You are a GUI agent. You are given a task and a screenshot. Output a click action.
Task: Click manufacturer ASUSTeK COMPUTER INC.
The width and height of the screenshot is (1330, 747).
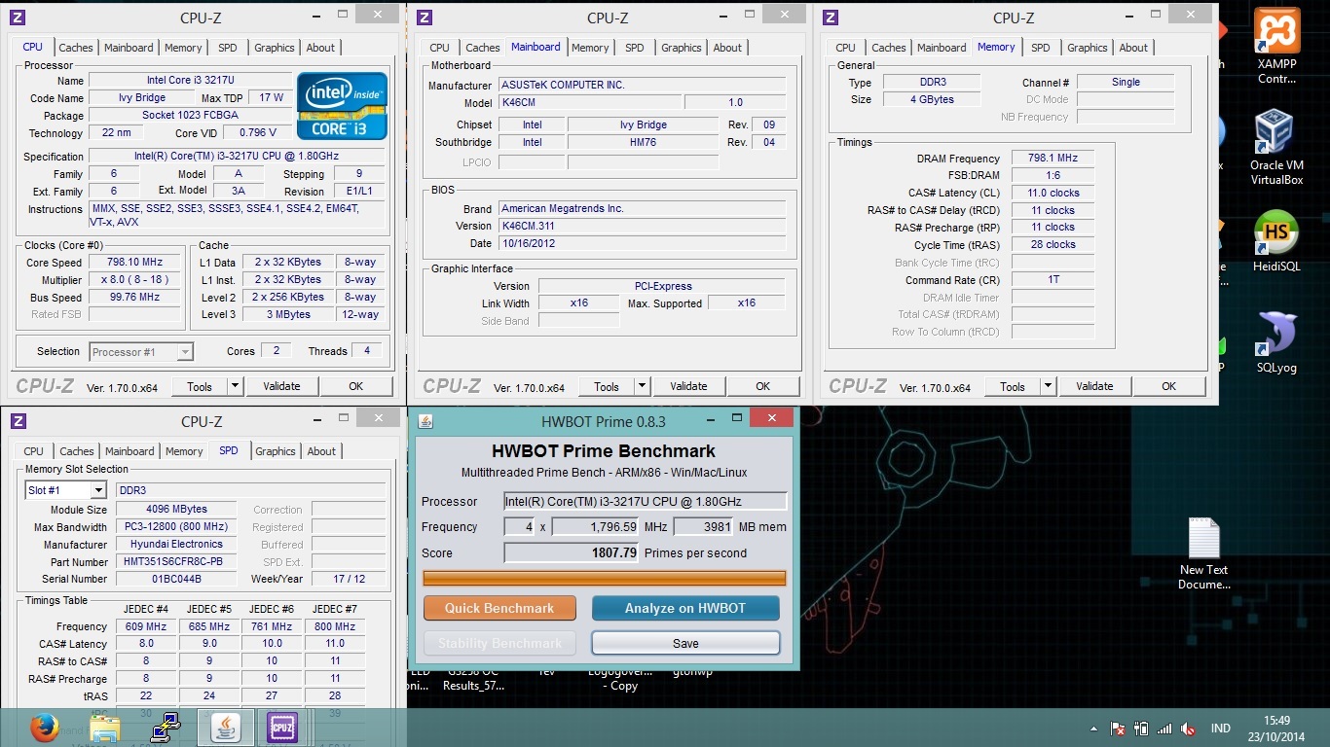click(x=642, y=86)
